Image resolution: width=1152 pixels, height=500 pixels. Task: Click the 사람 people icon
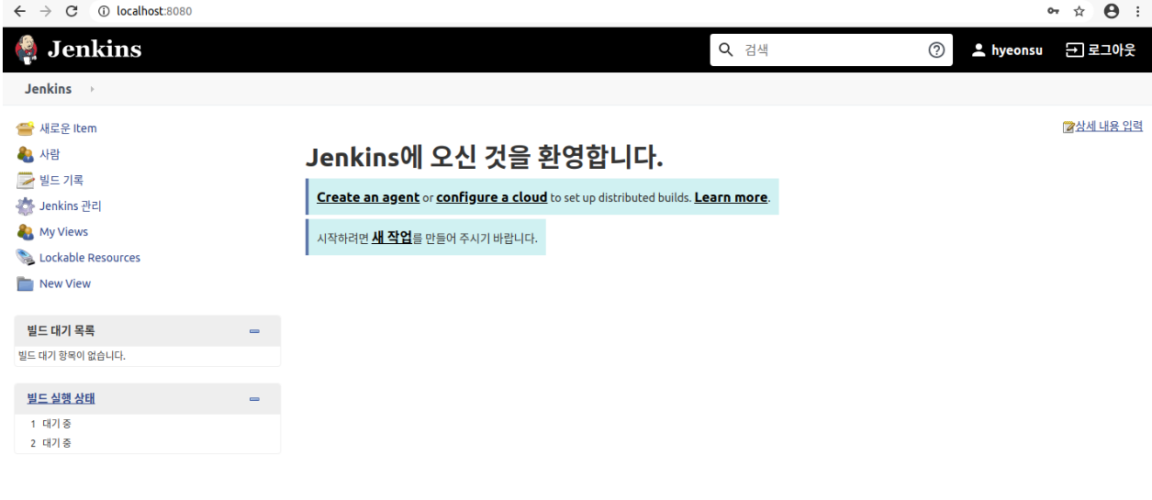pyautogui.click(x=26, y=154)
